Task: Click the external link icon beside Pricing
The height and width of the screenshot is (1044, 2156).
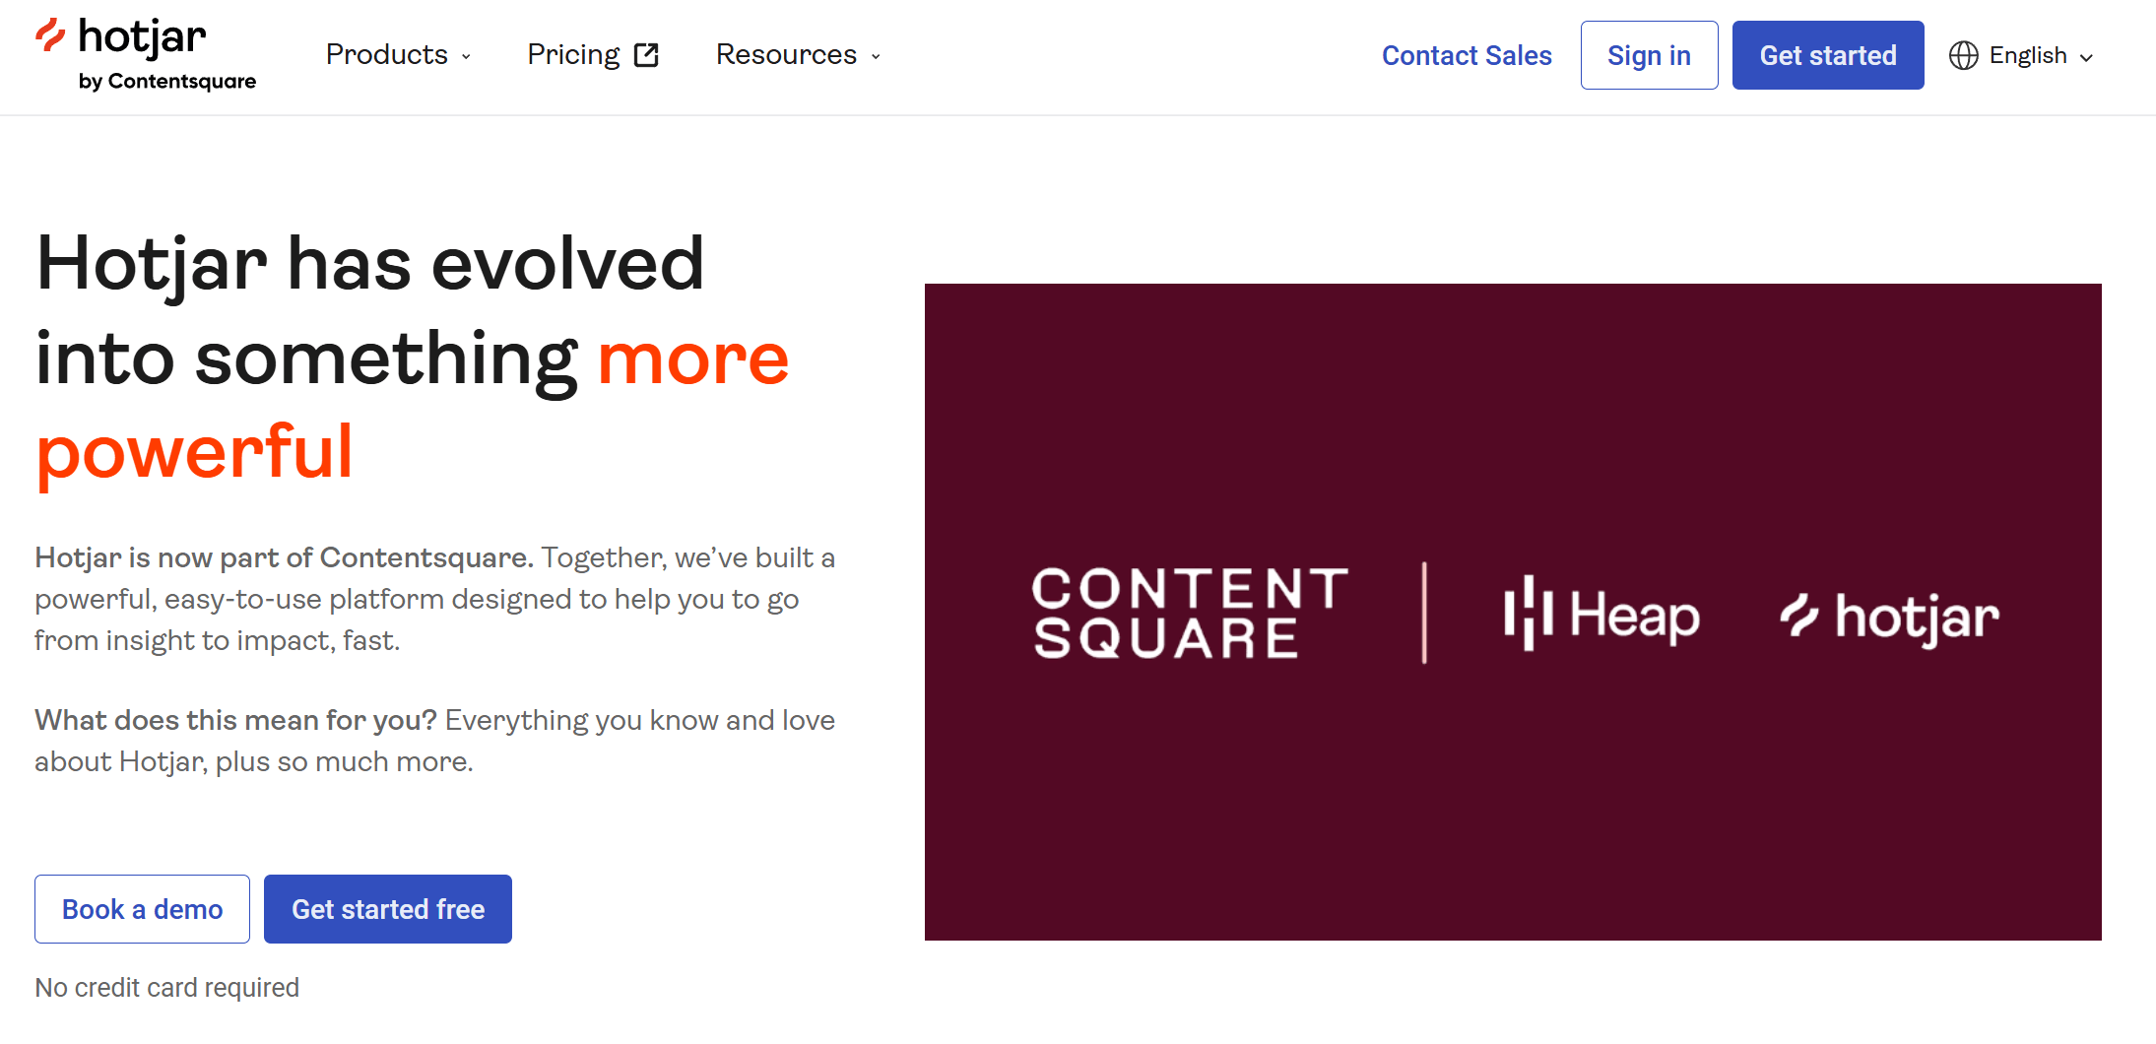Action: 646,55
